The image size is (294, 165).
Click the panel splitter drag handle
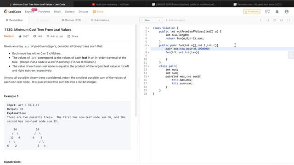click(x=138, y=83)
